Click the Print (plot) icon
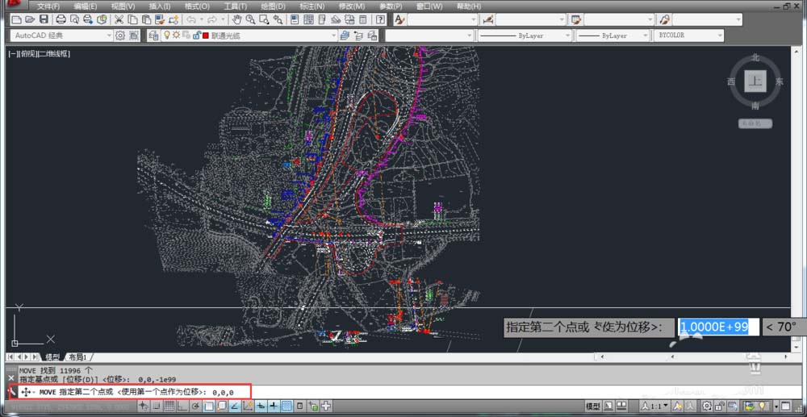This screenshot has width=807, height=417. coord(61,19)
